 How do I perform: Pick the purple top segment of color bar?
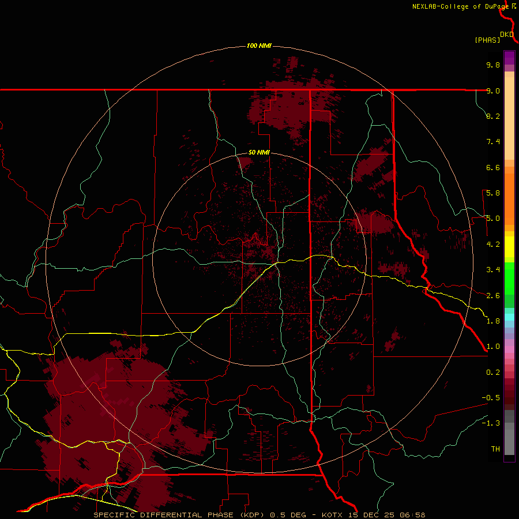click(x=509, y=58)
